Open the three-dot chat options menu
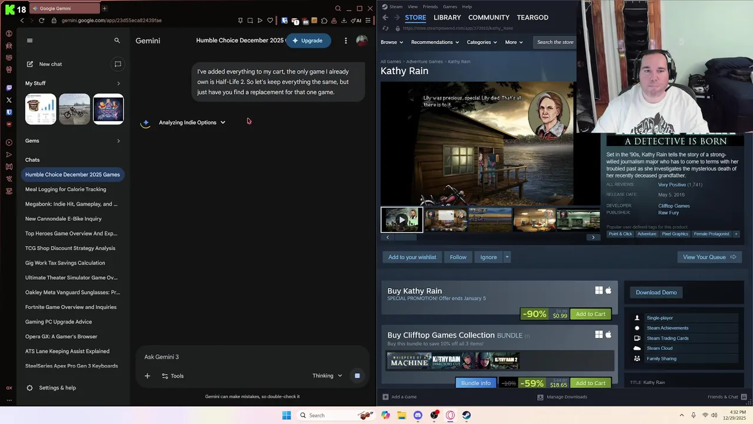Viewport: 753px width, 424px height. point(346,41)
